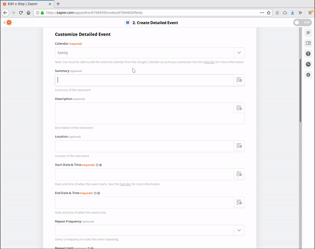Open the Repeat Frequency combo box

(150, 230)
